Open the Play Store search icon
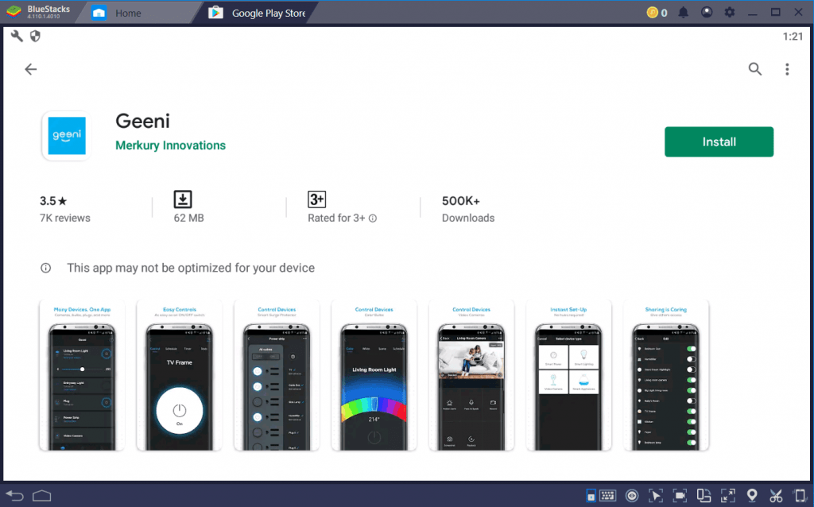The width and height of the screenshot is (814, 507). (x=755, y=69)
